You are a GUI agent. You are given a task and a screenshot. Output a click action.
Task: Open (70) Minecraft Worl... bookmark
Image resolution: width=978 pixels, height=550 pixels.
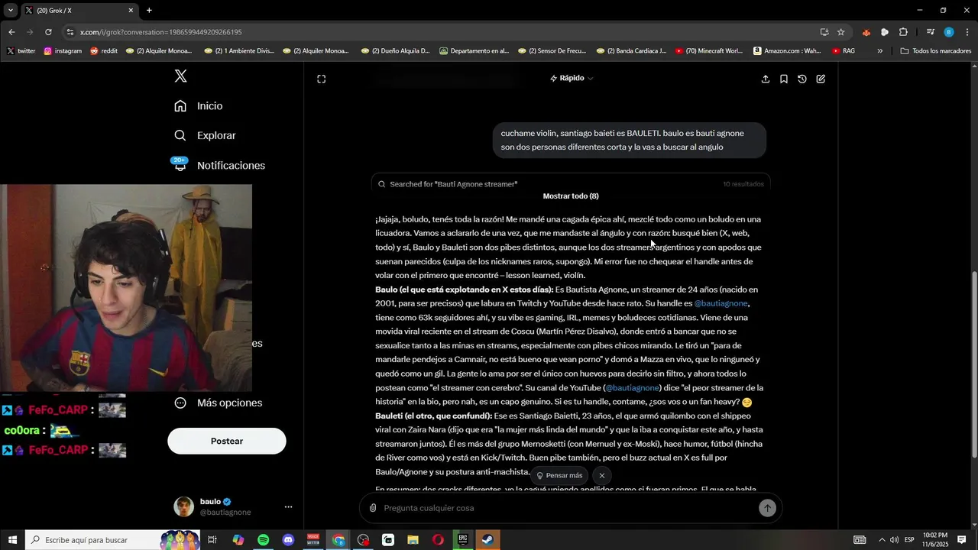point(711,51)
